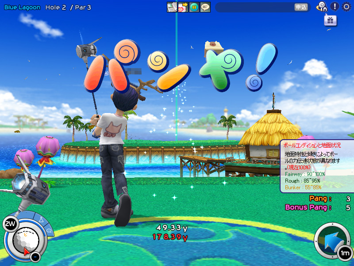Click the 49.33y distance readout
354x266 pixels.
point(172,228)
